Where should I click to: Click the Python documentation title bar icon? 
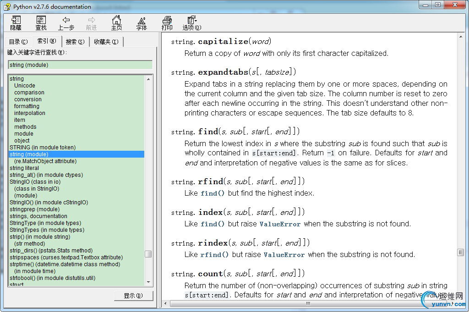click(x=7, y=6)
